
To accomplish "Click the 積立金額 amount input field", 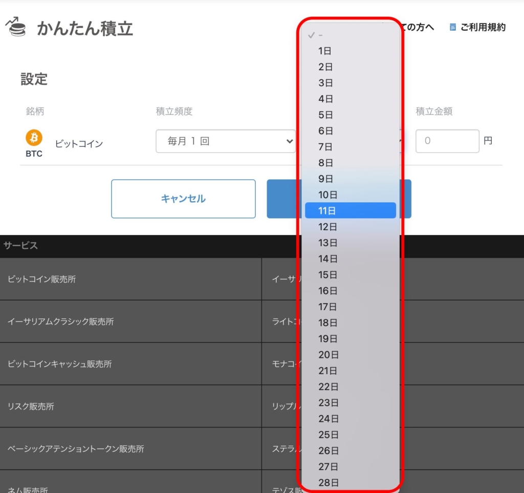I will tap(447, 141).
